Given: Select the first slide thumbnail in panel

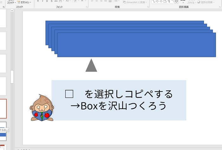Looking at the screenshot, I should point(3,18).
